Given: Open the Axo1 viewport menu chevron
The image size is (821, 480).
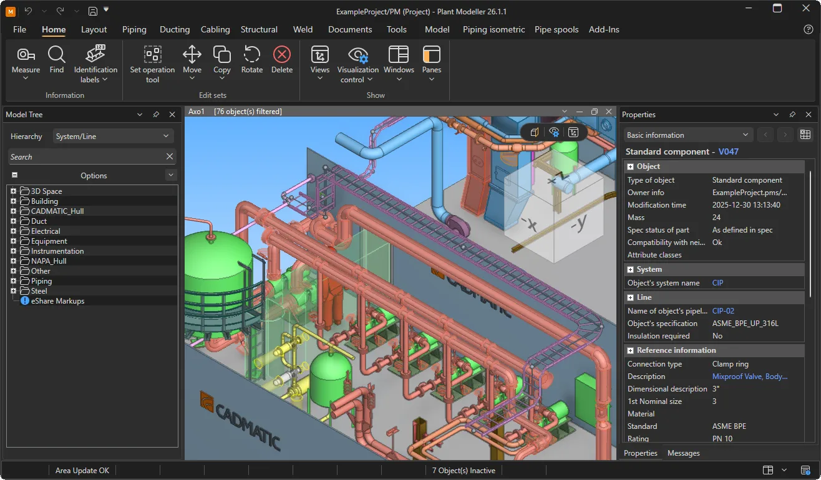Looking at the screenshot, I should pos(565,112).
